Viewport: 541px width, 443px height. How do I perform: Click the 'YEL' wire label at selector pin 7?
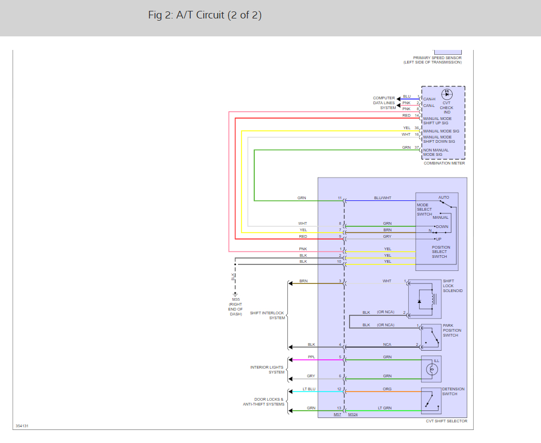[303, 230]
